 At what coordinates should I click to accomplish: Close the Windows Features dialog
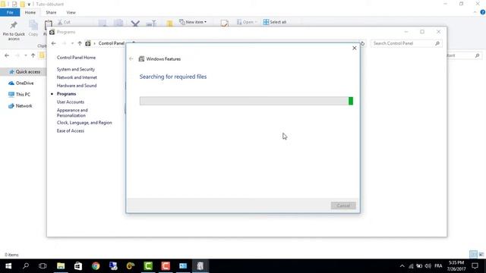pyautogui.click(x=355, y=48)
